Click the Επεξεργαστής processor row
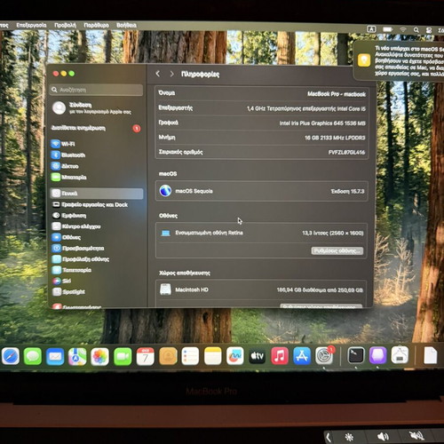 tap(262, 108)
